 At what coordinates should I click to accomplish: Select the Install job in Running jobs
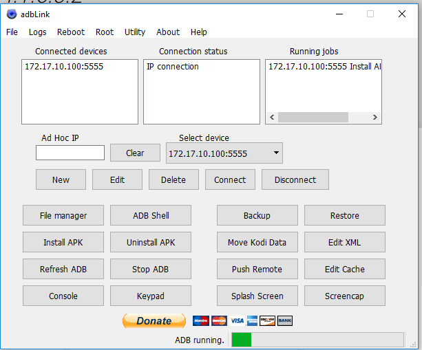(324, 67)
